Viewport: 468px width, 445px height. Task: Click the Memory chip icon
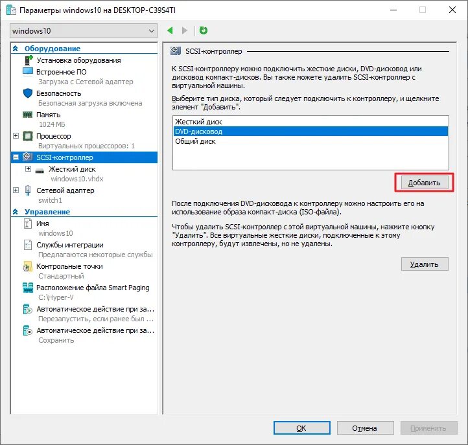click(28, 115)
